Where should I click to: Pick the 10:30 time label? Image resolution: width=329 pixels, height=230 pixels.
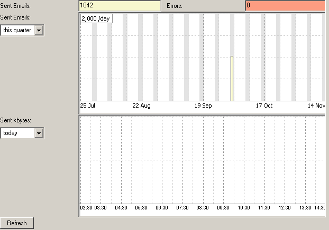point(243,208)
